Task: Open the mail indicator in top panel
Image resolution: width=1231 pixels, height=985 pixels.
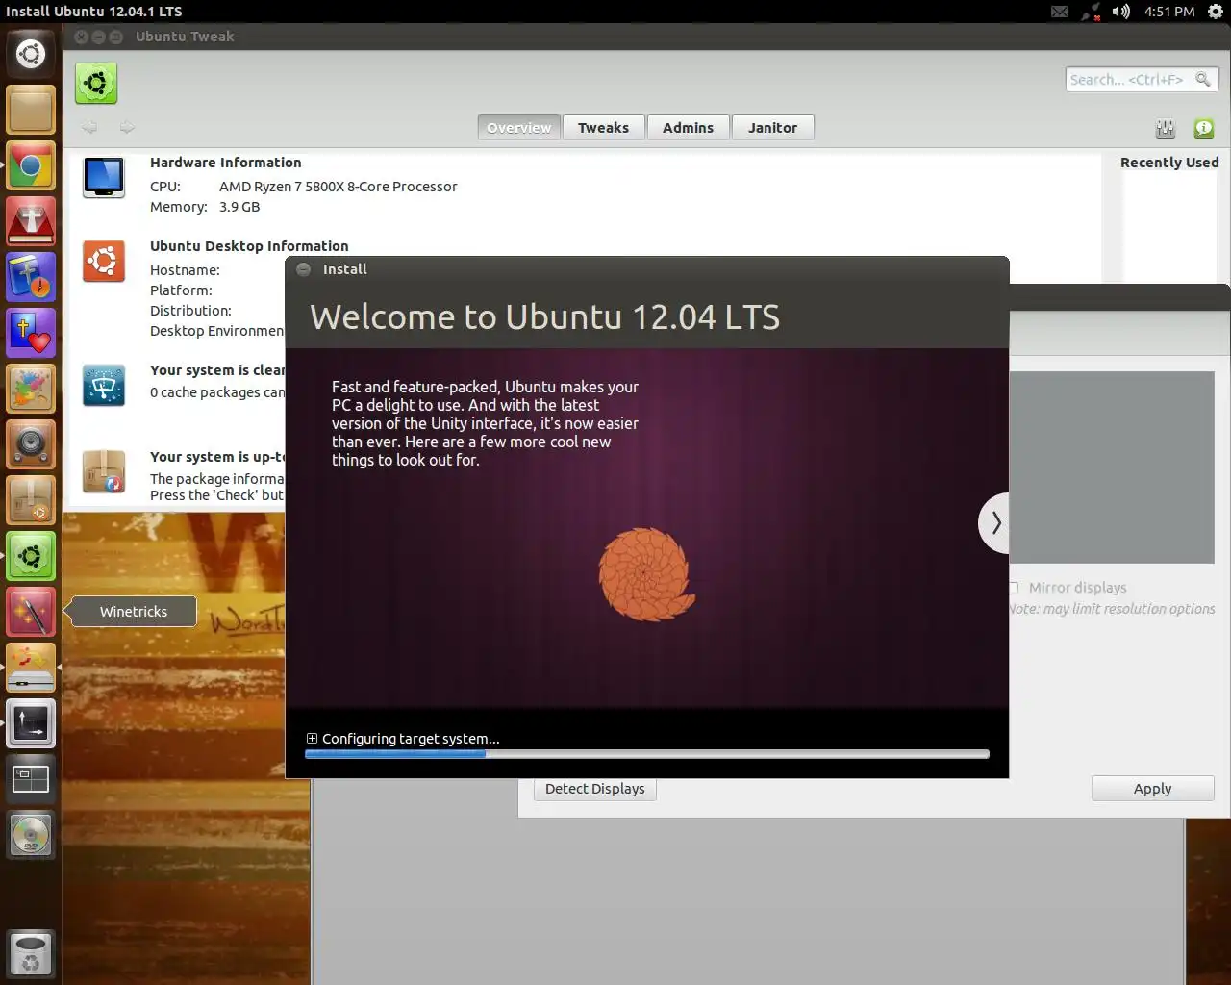Action: point(1060,12)
